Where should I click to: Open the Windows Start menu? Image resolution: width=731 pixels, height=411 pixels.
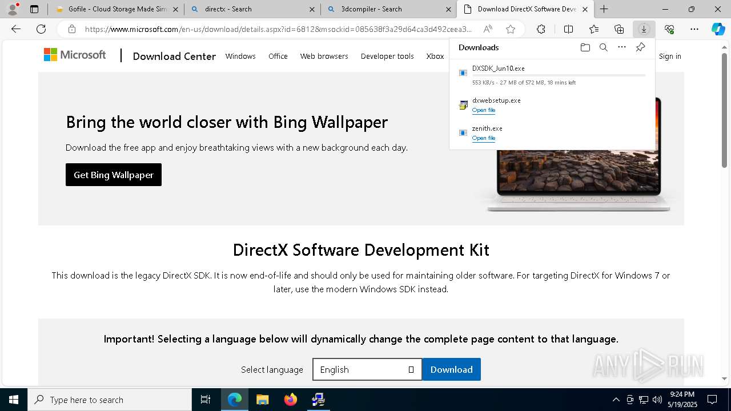tap(14, 400)
